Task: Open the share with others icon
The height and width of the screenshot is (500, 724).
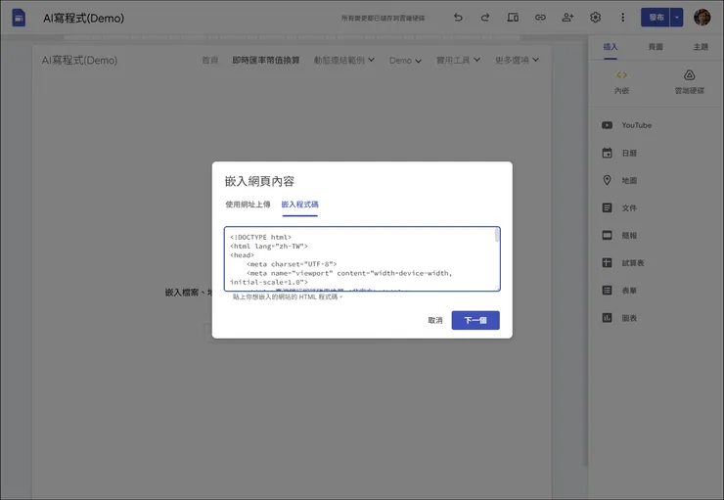Action: pyautogui.click(x=567, y=18)
